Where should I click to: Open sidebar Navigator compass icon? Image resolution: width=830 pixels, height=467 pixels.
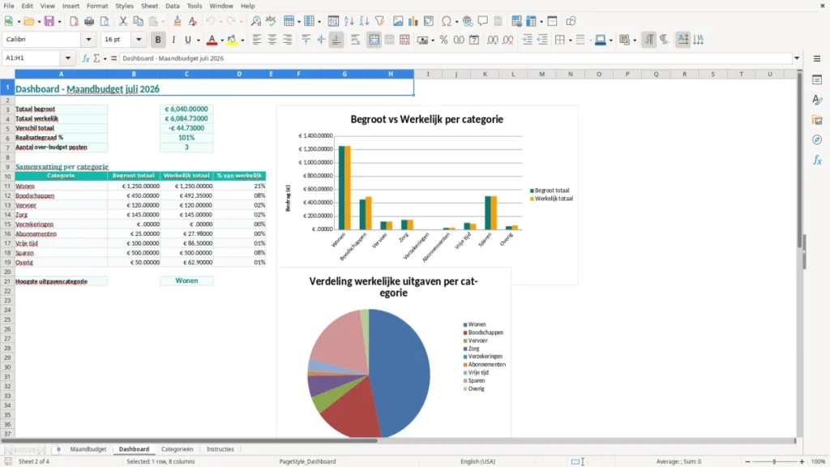817,139
